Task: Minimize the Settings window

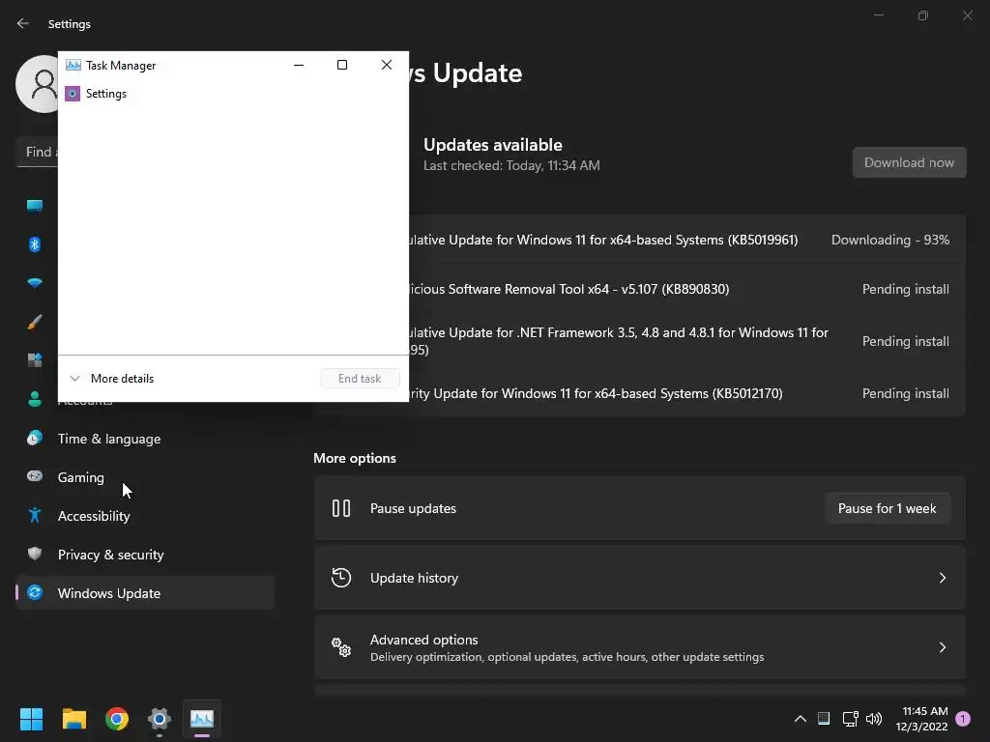Action: coord(878,15)
